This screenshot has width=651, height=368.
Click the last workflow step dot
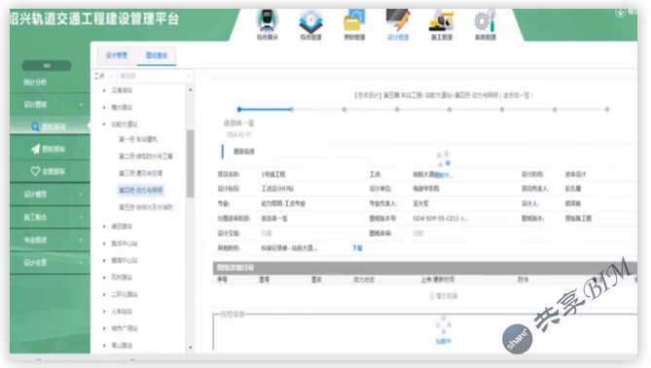(x=607, y=110)
